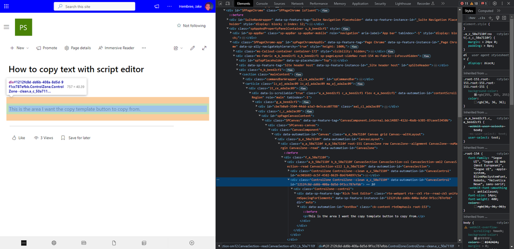Activate the DevTools element inspector arrow
Viewport: 514px width, 249px height.
tap(220, 4)
